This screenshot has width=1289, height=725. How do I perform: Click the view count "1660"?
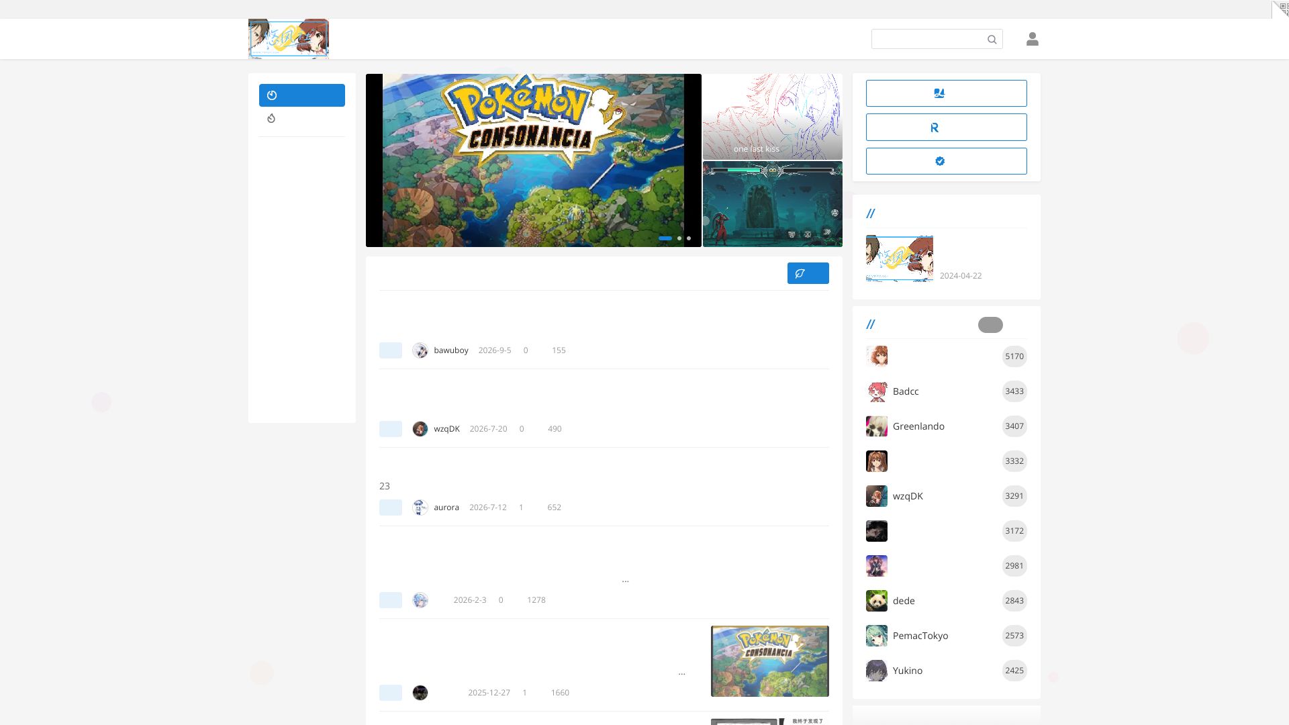560,693
